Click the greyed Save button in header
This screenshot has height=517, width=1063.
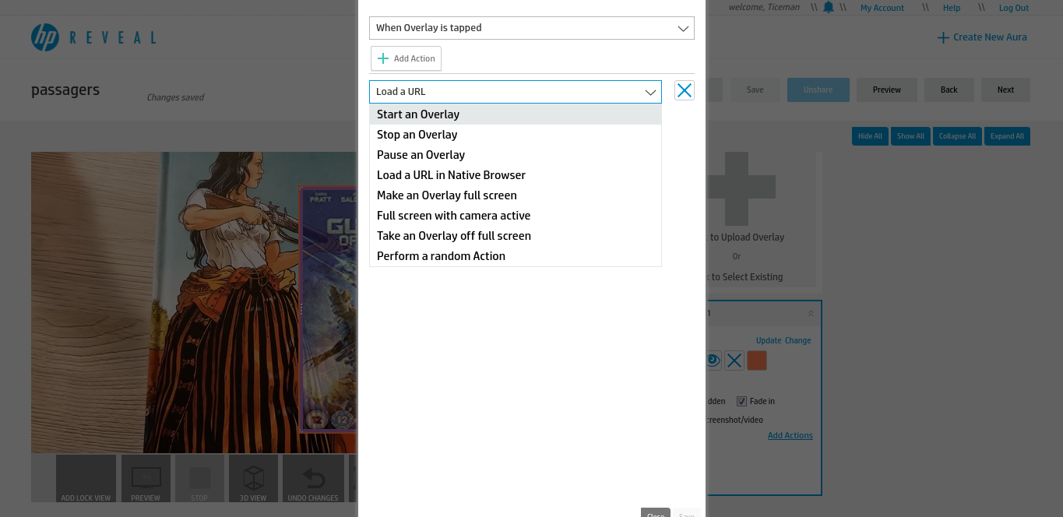click(755, 90)
